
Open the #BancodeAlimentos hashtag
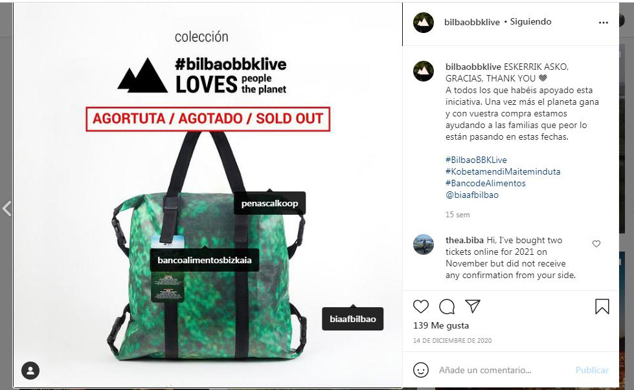(486, 183)
